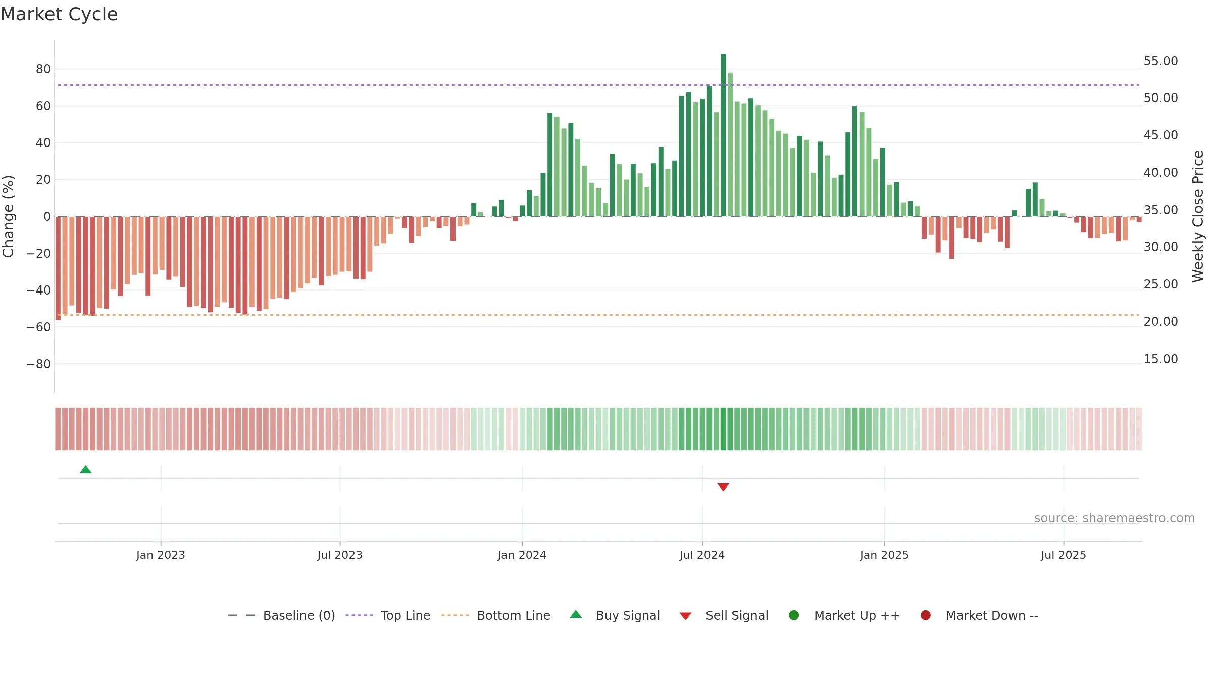Click the 45.00 price axis value

tap(1161, 135)
